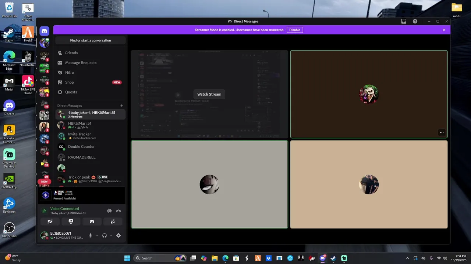Open Recycle Bin on desktop
This screenshot has height=264, width=471.
pos(9,10)
